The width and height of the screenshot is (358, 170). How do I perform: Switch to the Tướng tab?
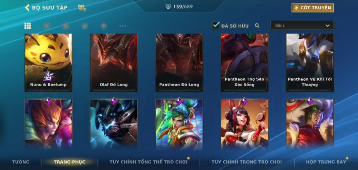(x=21, y=162)
